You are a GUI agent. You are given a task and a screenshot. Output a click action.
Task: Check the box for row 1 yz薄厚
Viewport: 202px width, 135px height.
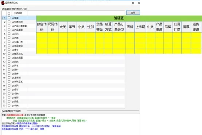click(9, 18)
